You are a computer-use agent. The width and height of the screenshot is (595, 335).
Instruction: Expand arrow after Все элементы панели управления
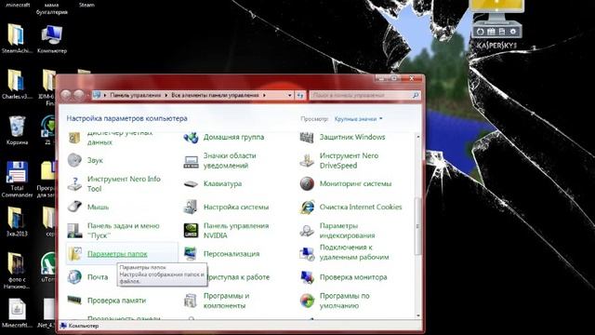[264, 95]
